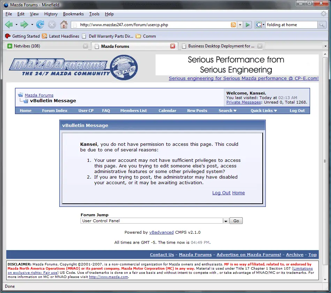Click New Posts in the navbar

197,111
